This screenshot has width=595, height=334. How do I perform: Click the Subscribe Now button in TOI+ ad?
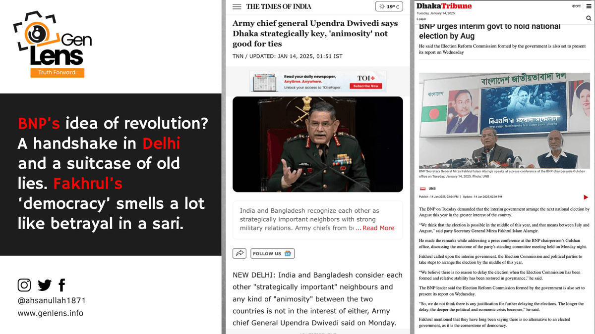click(366, 86)
